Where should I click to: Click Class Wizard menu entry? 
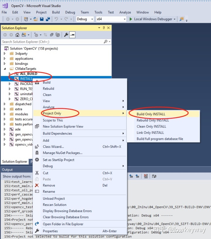[80, 147]
